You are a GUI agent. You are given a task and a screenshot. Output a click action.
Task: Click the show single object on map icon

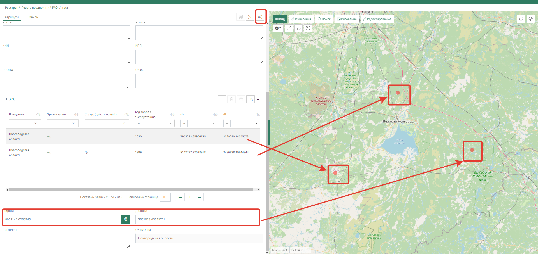pos(250,17)
